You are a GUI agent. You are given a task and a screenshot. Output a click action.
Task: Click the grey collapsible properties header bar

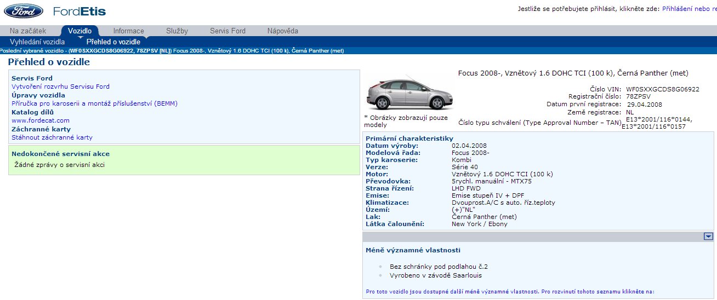pos(532,236)
